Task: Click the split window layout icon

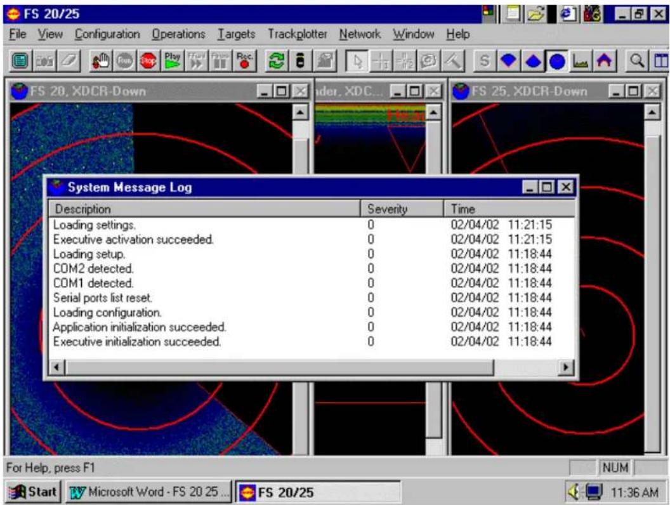Action: tap(660, 61)
